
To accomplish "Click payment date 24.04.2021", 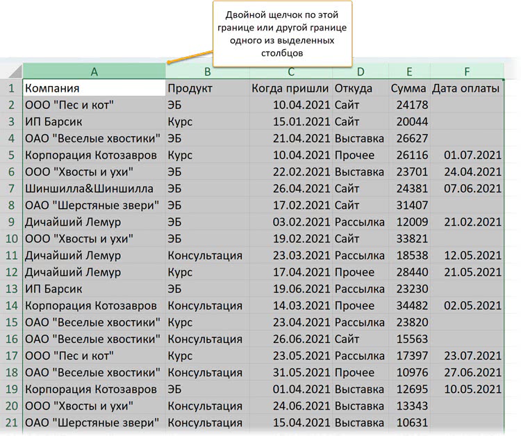I will point(467,171).
